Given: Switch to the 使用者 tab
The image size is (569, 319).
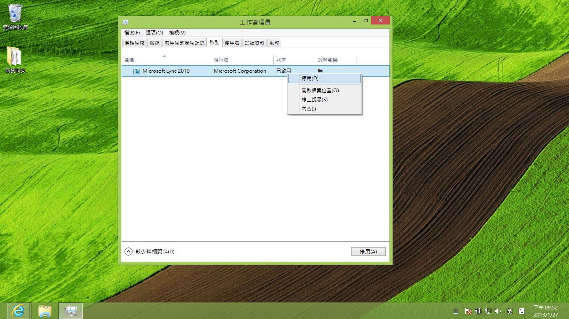Looking at the screenshot, I should (x=232, y=43).
